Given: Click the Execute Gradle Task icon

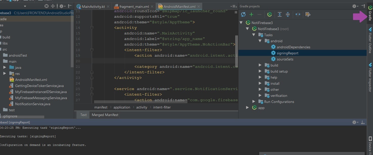Looking at the screenshot, I should point(270,15).
